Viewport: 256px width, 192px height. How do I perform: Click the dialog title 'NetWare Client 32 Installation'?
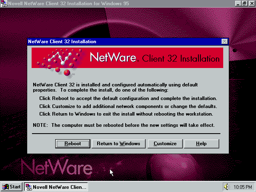[x=62, y=42]
